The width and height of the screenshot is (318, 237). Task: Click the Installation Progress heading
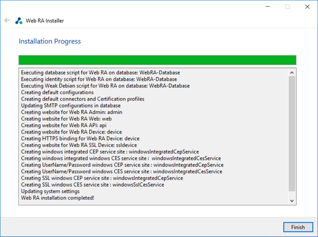pyautogui.click(x=50, y=41)
